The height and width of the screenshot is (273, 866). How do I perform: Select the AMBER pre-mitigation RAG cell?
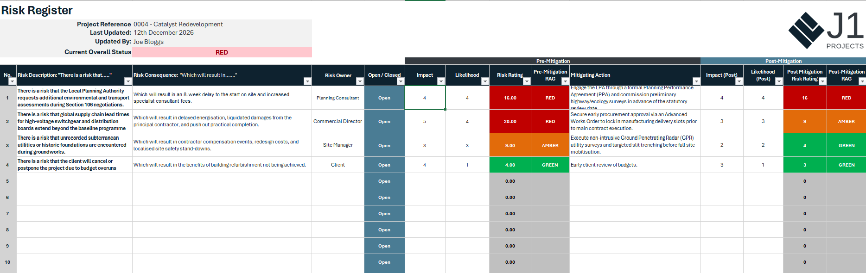[550, 145]
